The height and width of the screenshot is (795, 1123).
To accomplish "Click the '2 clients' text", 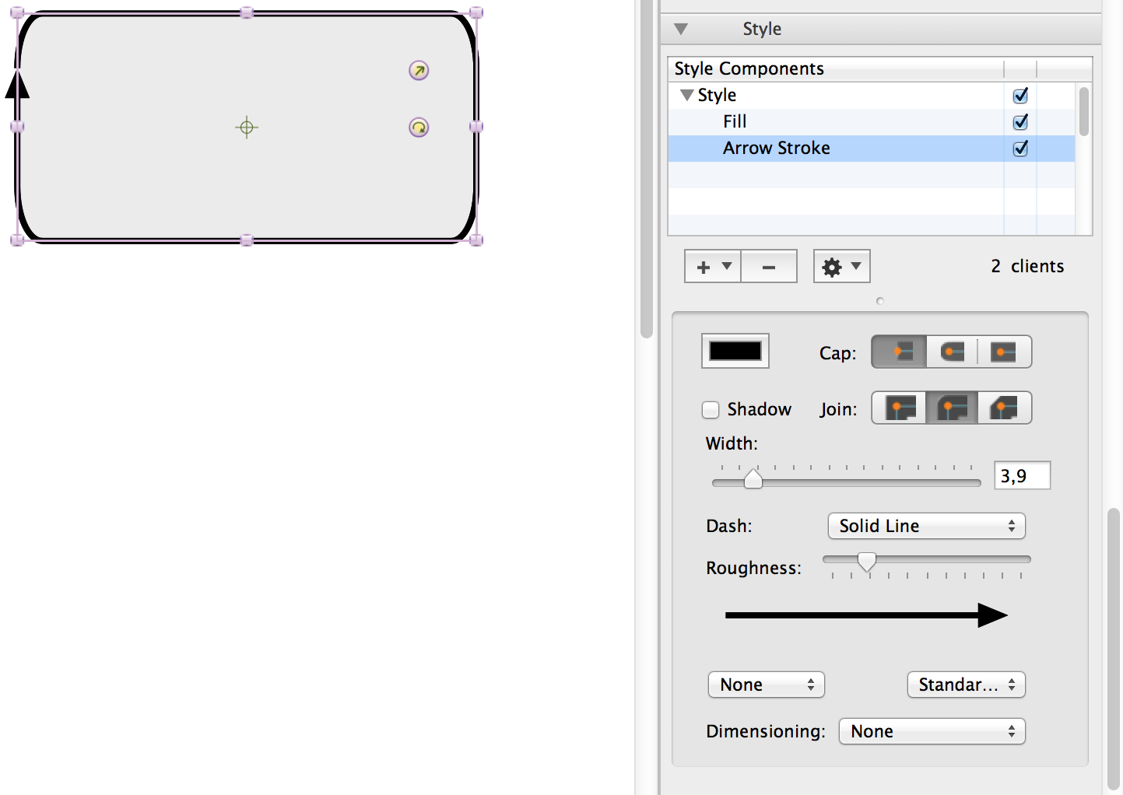I will 1027,266.
